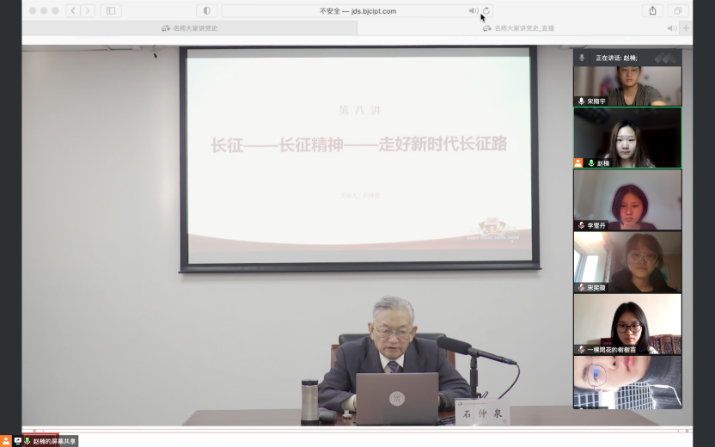Show all tabs overview button
This screenshot has width=715, height=447.
click(678, 11)
